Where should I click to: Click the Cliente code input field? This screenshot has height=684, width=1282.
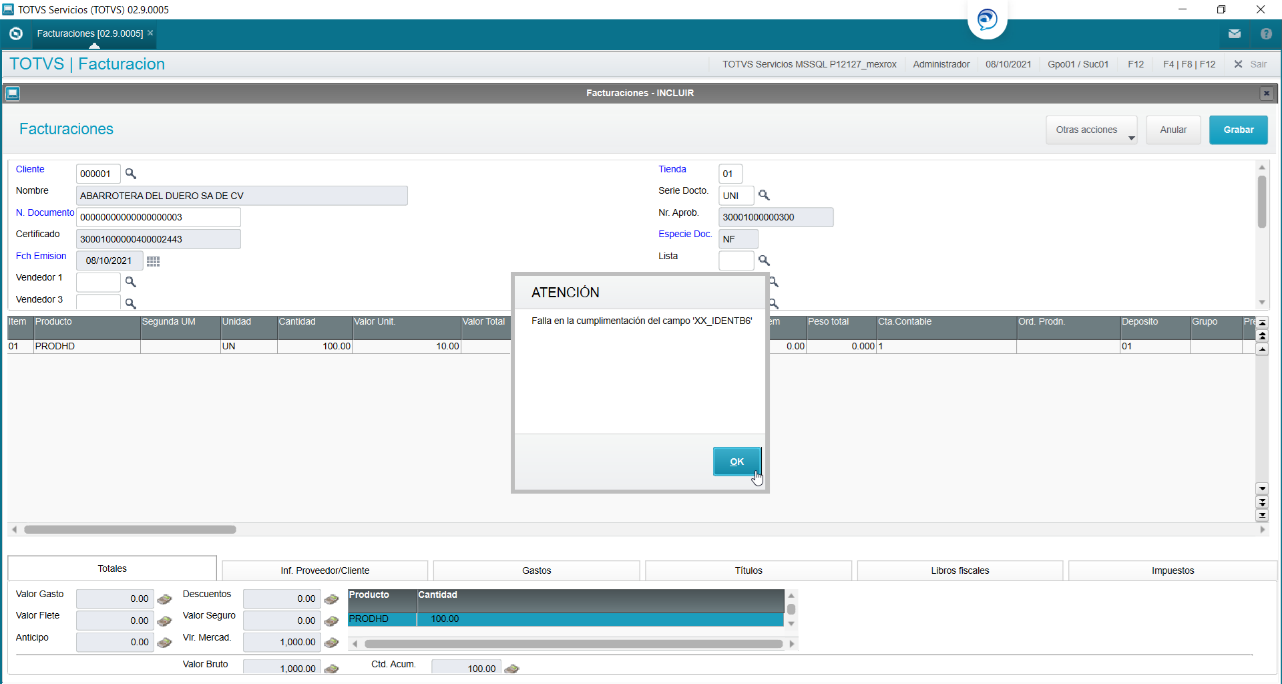point(98,174)
